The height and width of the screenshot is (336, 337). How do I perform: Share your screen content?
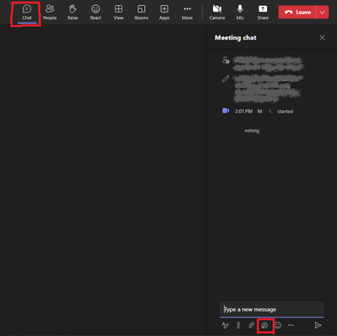[x=263, y=13]
